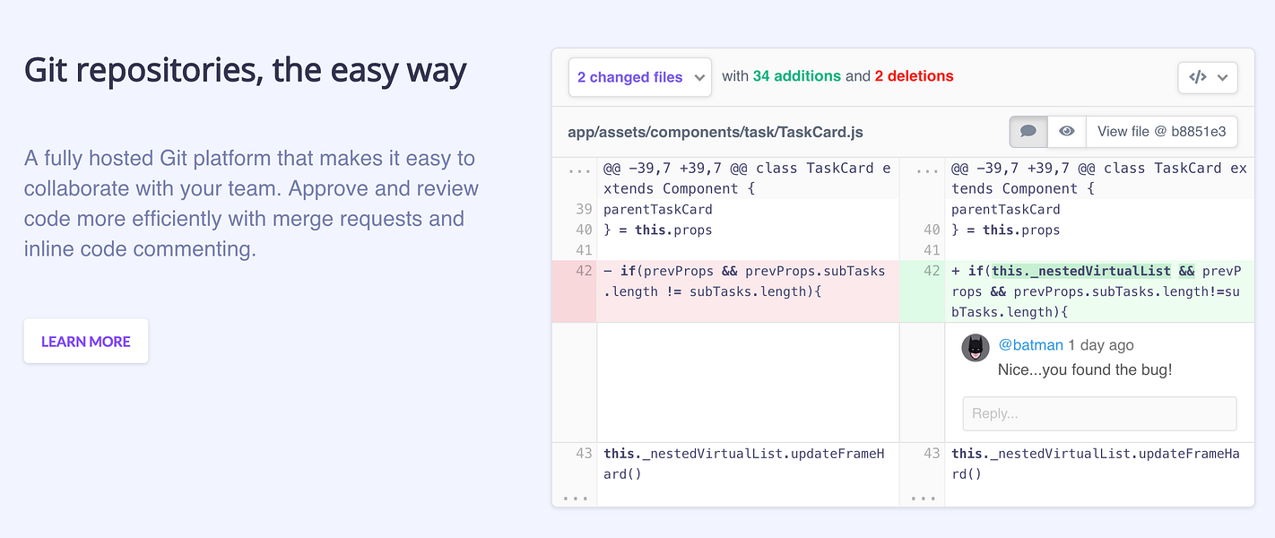Click batman's avatar image
Screen dimensions: 1275x538
coord(976,348)
